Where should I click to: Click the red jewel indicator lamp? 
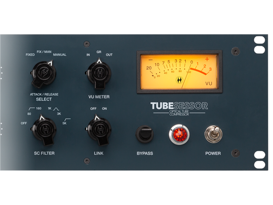click(177, 134)
